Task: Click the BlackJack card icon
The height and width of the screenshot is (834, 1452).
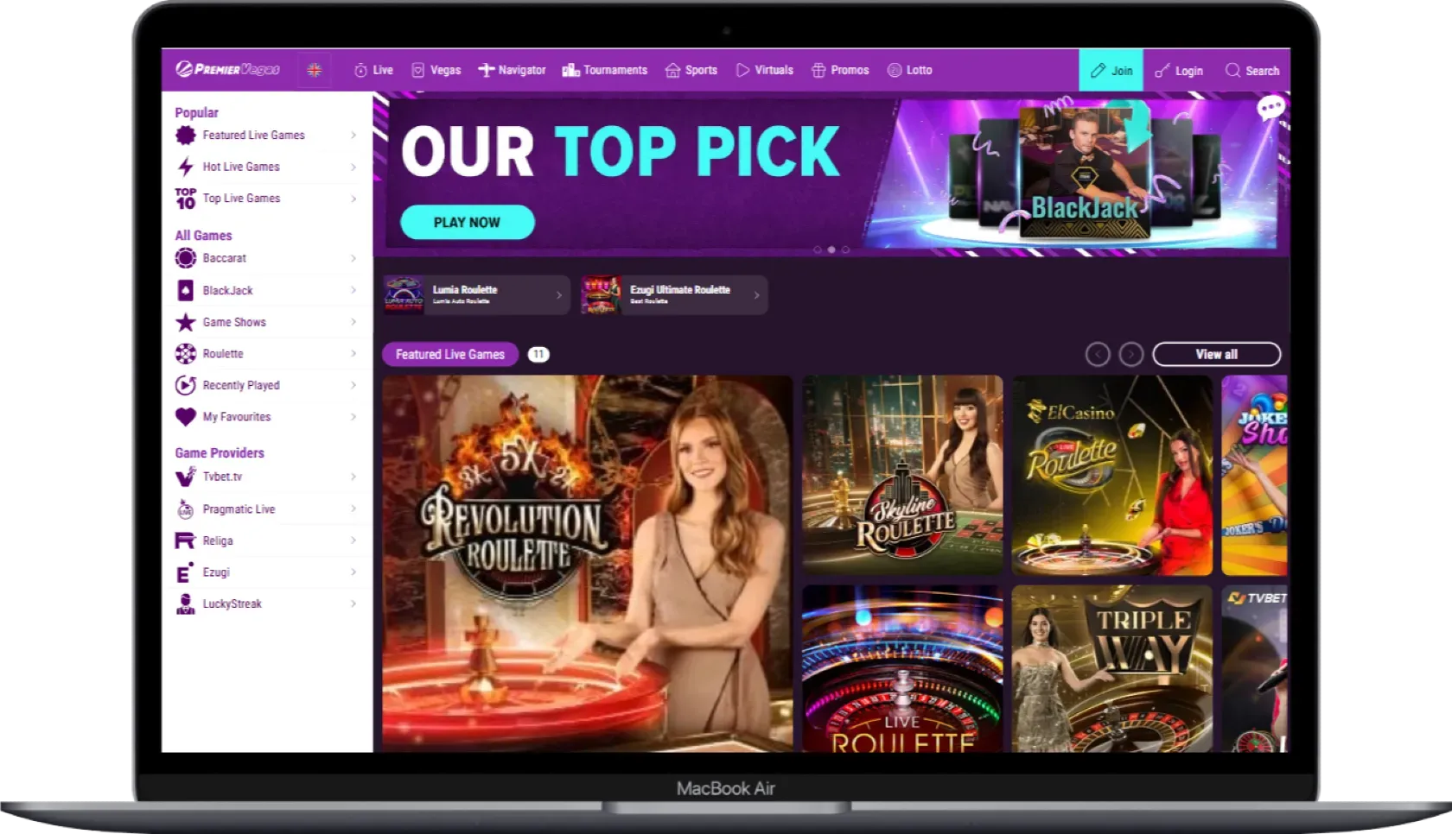Action: pyautogui.click(x=185, y=290)
